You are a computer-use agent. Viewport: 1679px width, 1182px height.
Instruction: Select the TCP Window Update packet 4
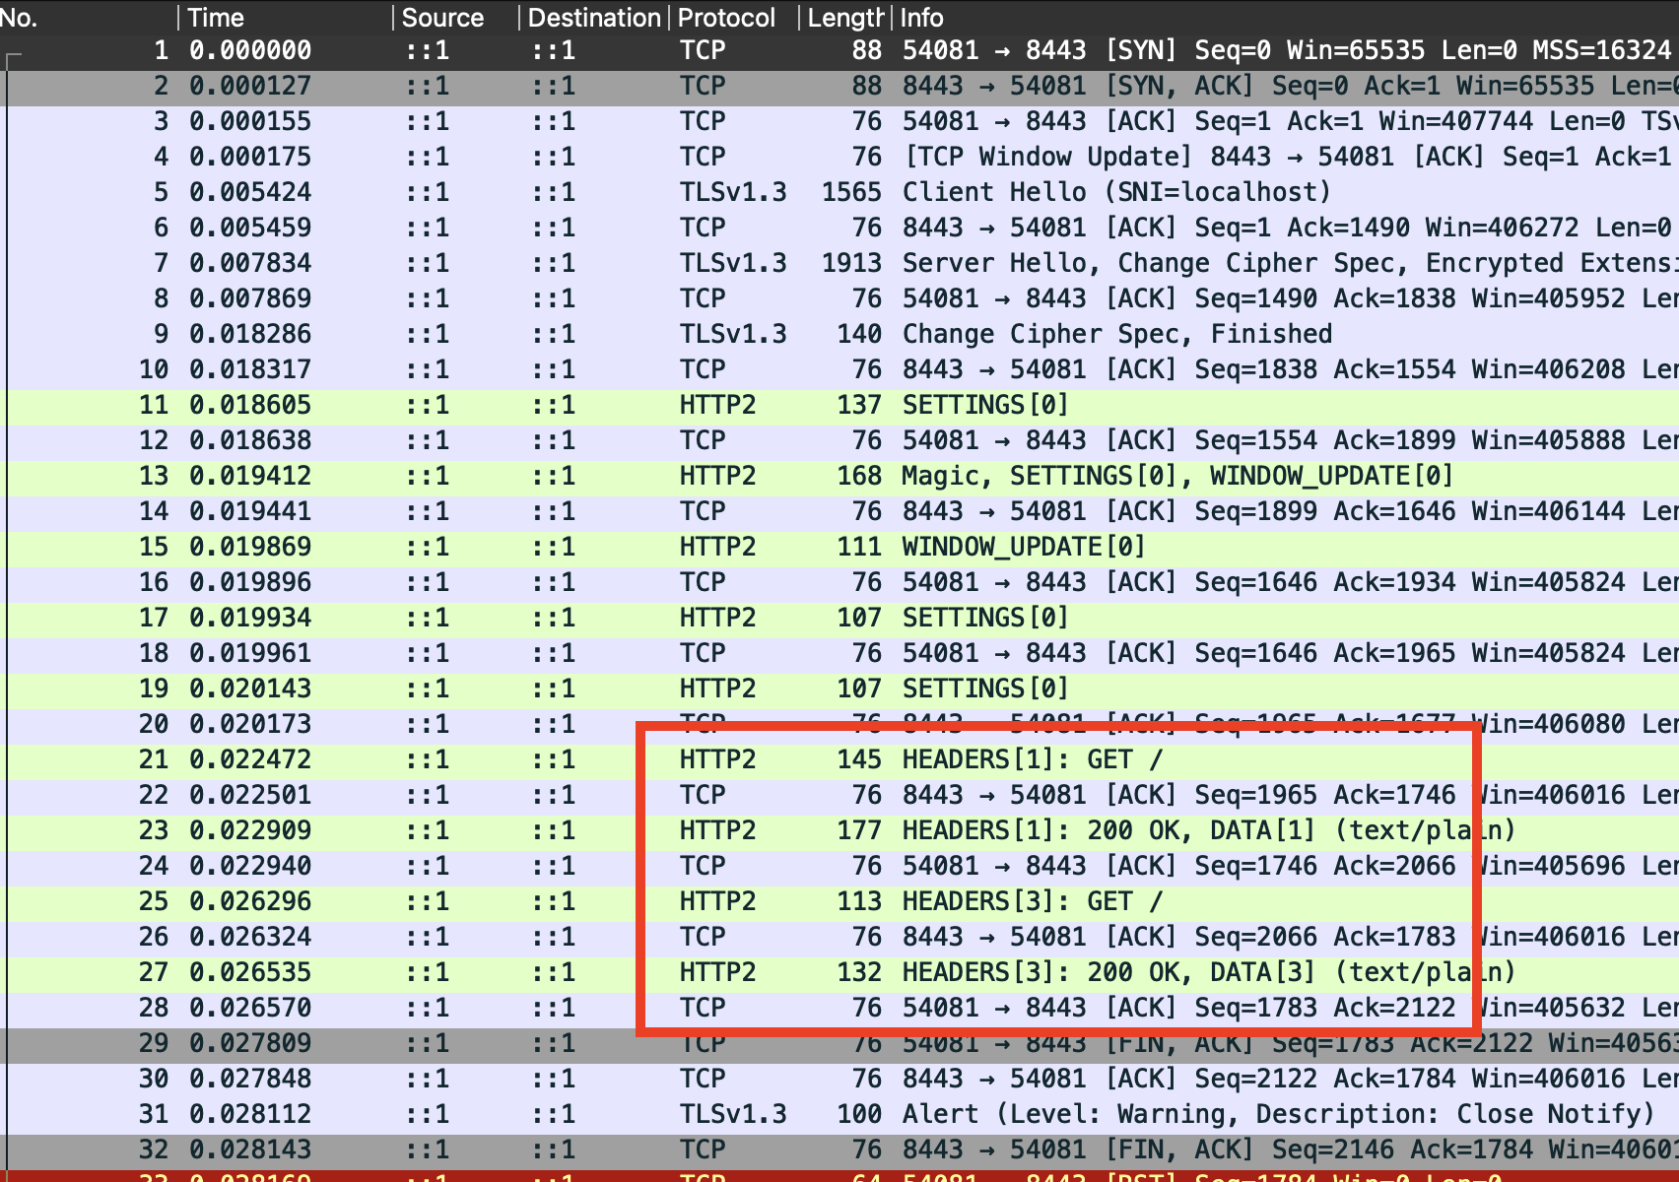(x=839, y=157)
